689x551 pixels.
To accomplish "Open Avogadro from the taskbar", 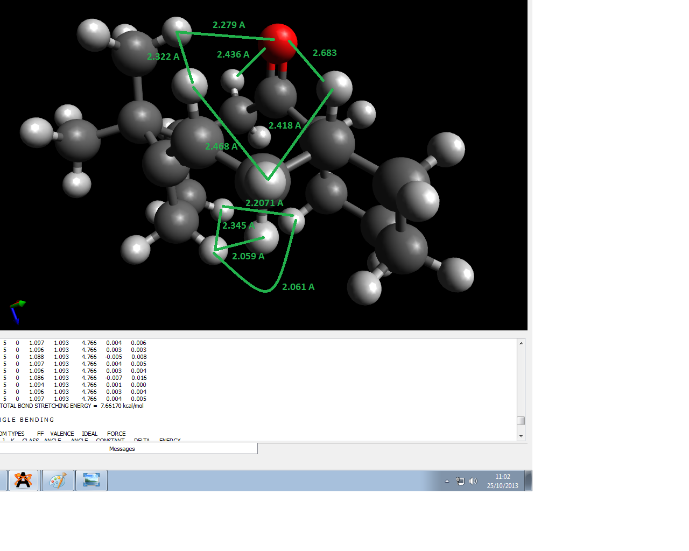I will (x=23, y=480).
